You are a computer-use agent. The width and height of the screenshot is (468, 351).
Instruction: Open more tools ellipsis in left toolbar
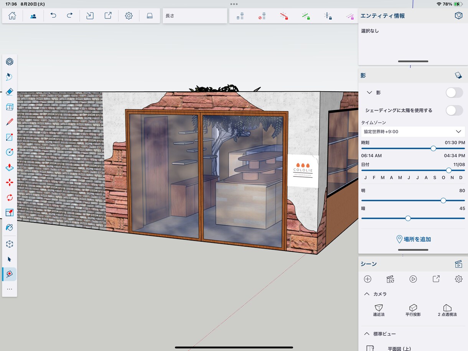10,289
